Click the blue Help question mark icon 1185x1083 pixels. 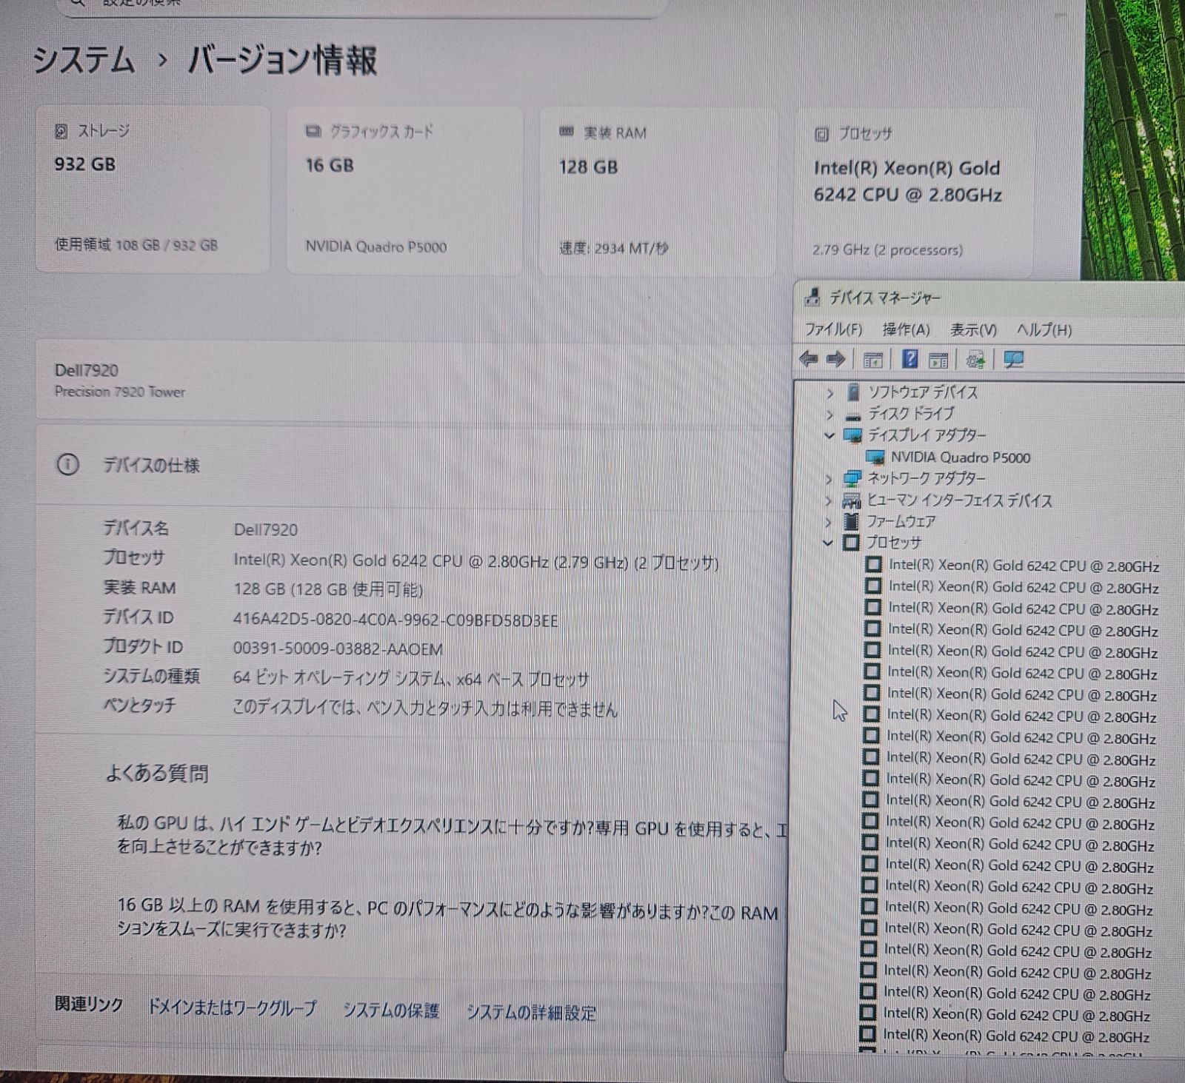(909, 360)
